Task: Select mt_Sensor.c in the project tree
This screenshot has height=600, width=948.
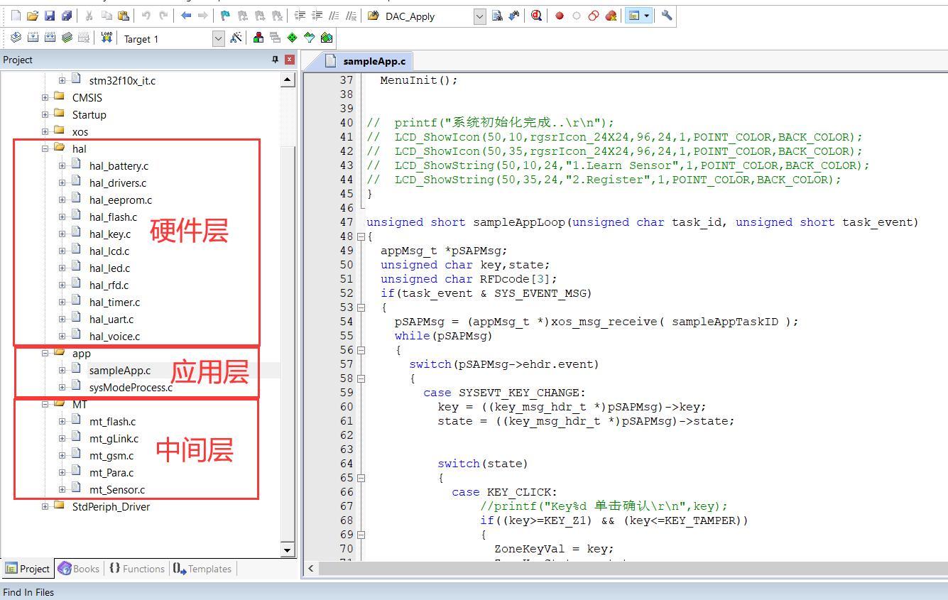Action: [117, 489]
